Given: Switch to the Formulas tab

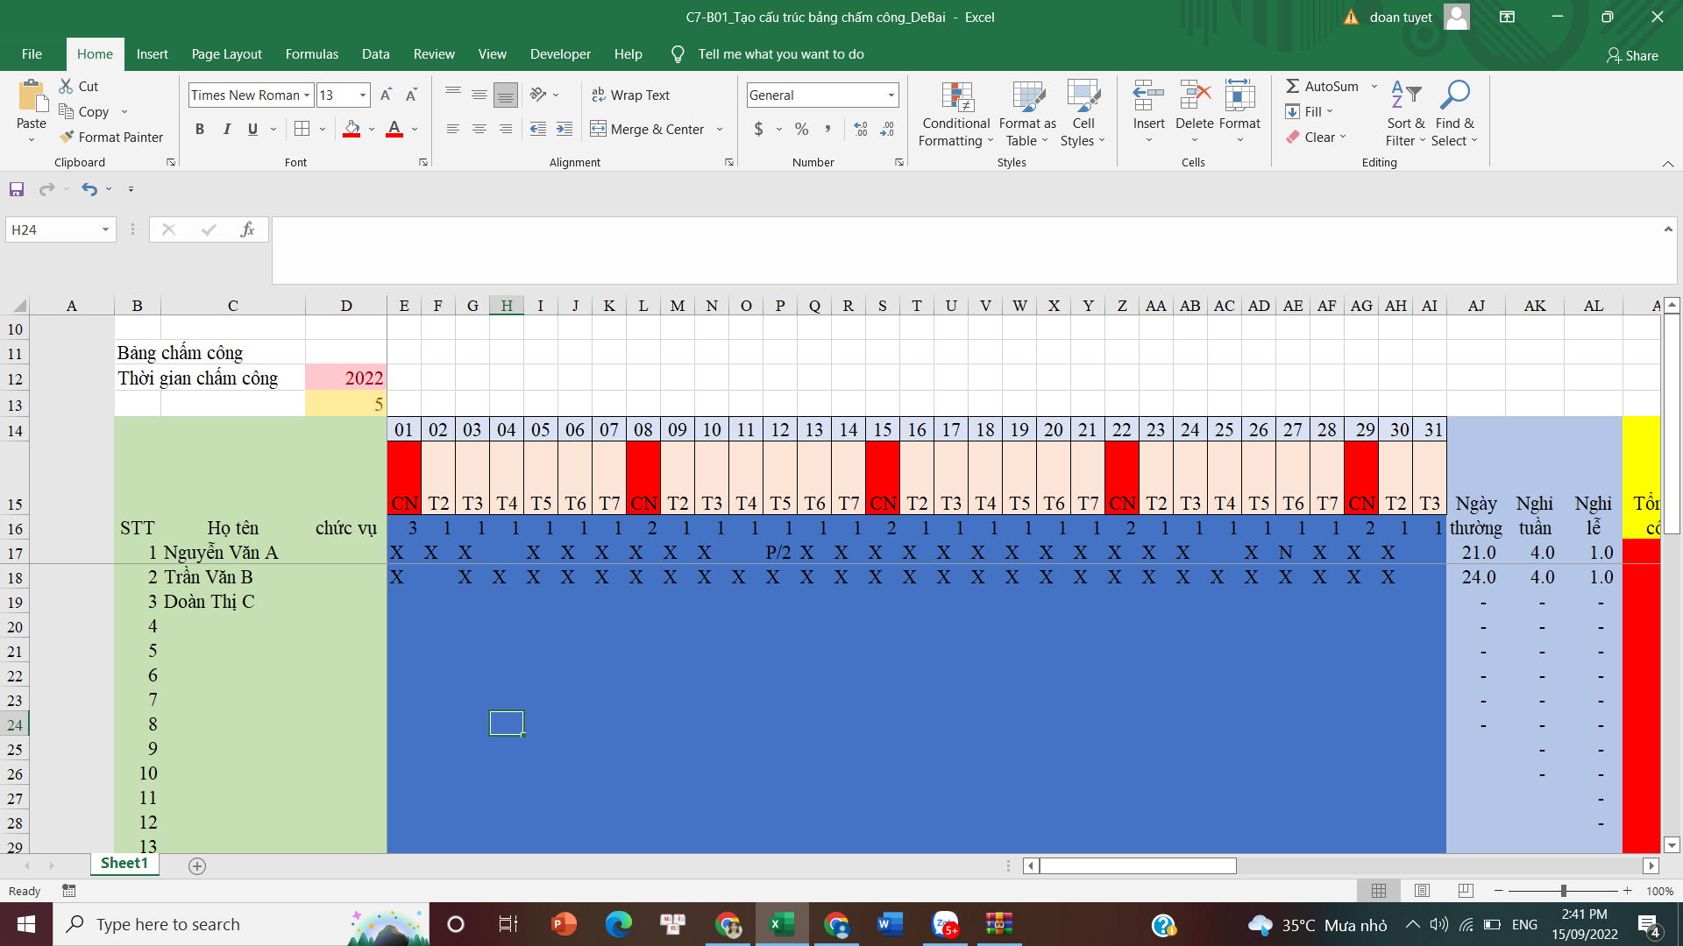Looking at the screenshot, I should click(x=312, y=54).
